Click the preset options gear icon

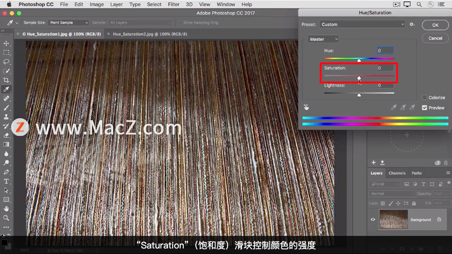click(x=412, y=25)
